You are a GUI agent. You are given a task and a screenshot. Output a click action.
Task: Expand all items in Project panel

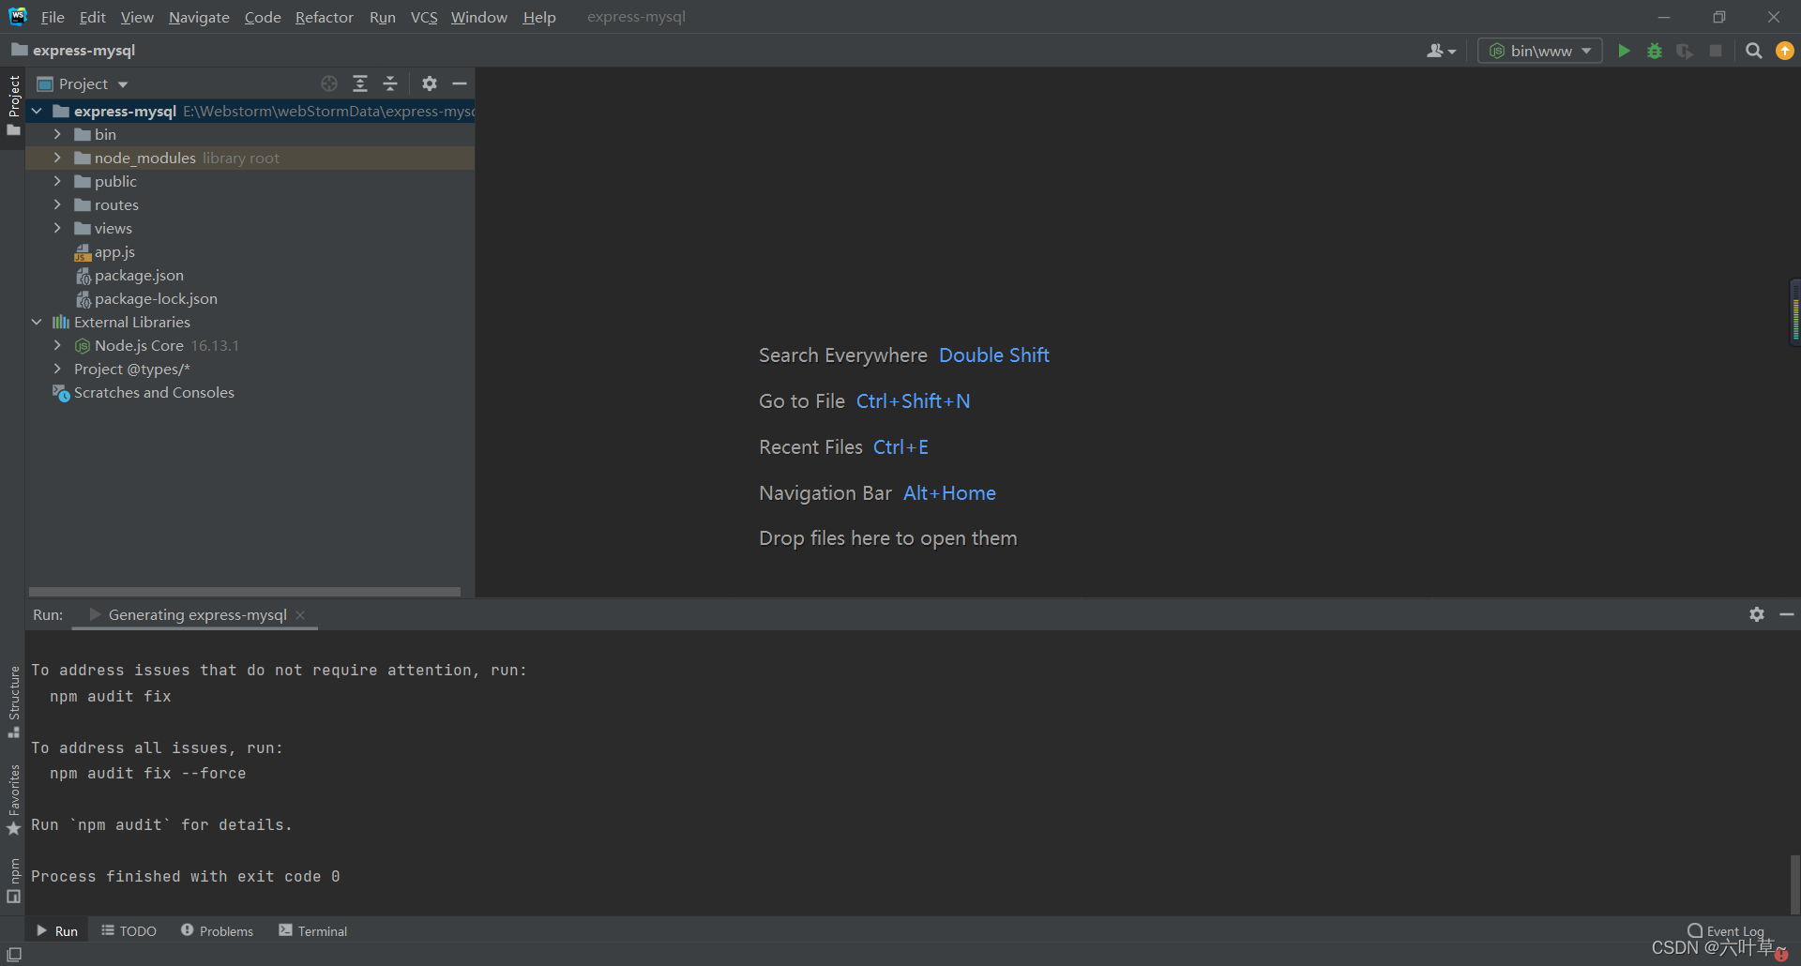(x=360, y=83)
